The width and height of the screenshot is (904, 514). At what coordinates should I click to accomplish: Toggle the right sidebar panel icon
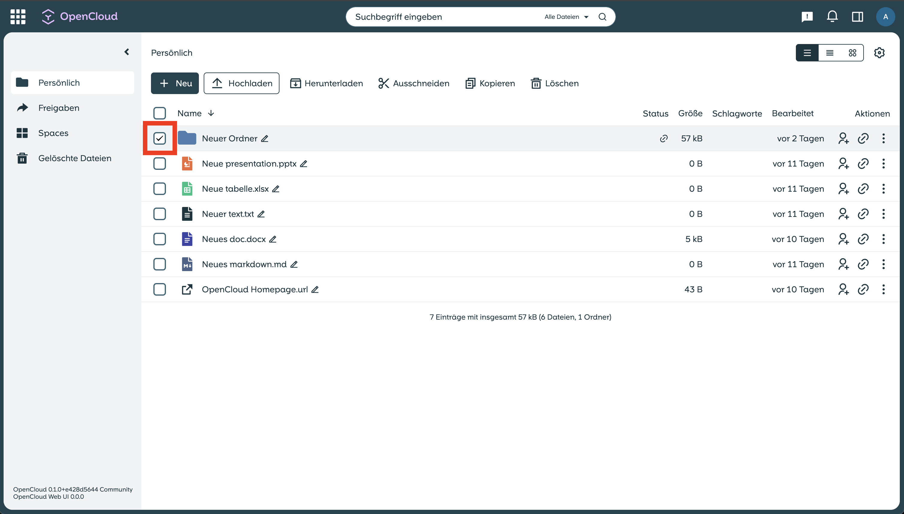coord(857,16)
